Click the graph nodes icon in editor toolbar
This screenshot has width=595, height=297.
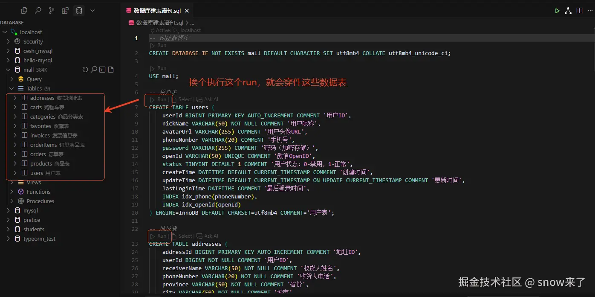[568, 11]
